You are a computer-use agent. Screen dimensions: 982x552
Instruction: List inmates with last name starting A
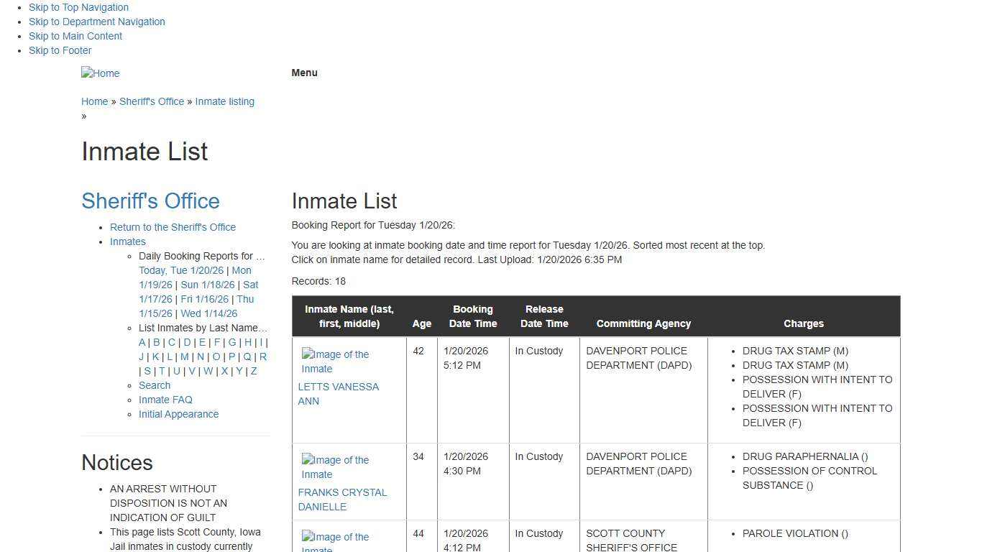(x=142, y=342)
